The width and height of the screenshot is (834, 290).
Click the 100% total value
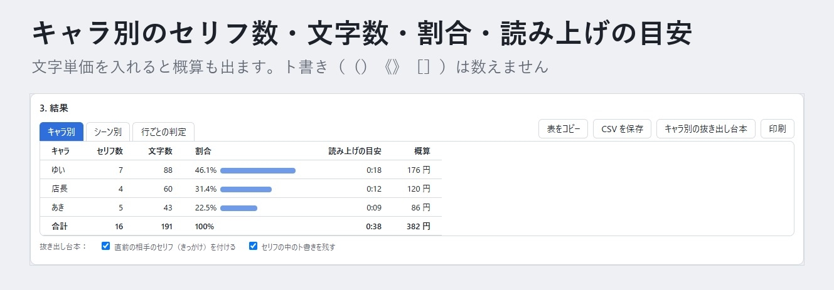205,226
